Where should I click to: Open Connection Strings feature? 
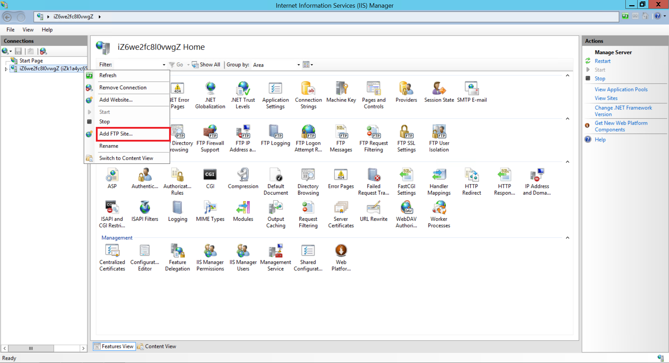[308, 95]
